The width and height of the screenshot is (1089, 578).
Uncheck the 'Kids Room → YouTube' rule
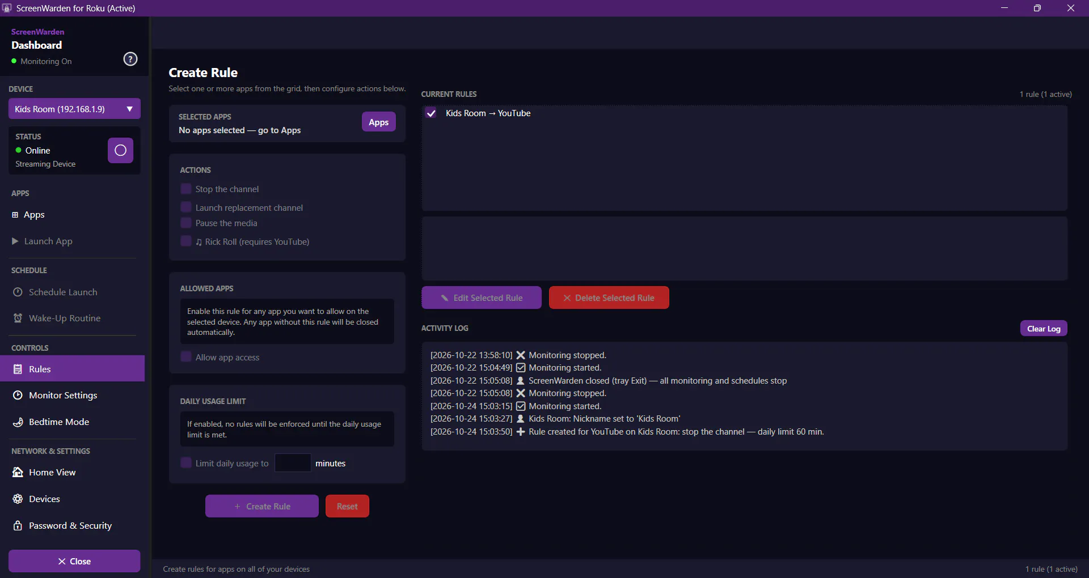coord(431,113)
